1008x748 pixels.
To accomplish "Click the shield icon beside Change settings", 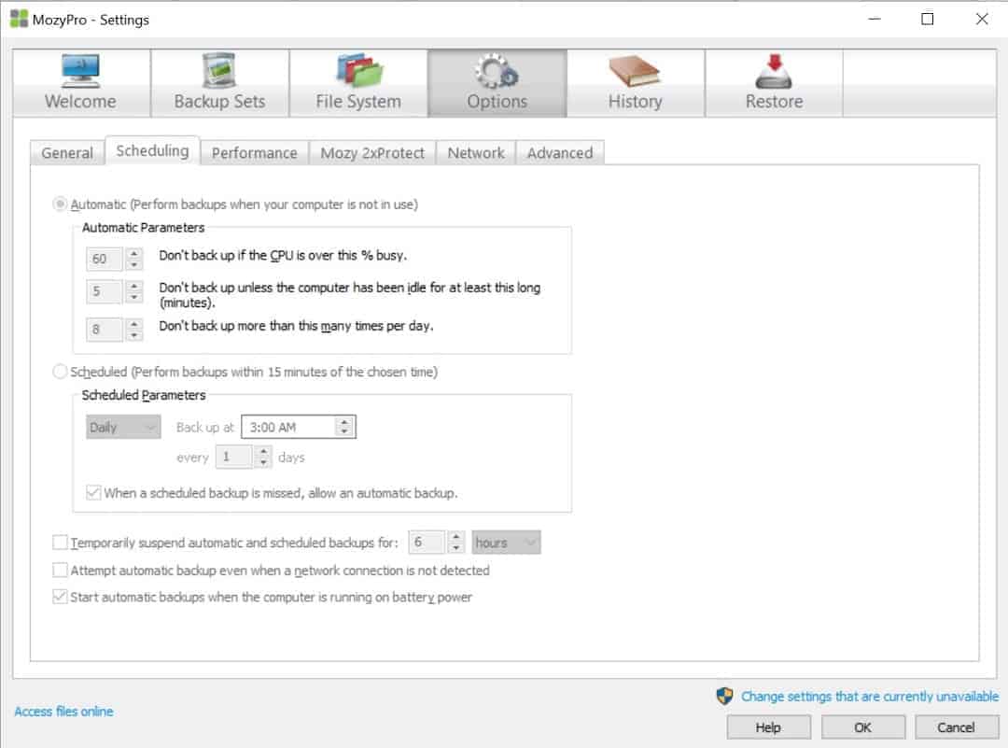I will (x=724, y=696).
